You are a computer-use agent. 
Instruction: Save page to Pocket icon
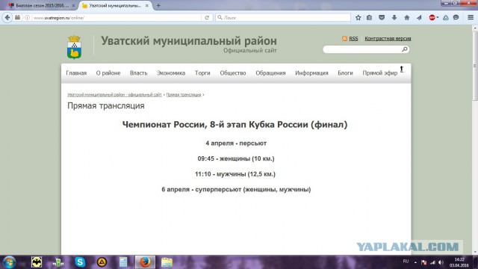(382, 18)
